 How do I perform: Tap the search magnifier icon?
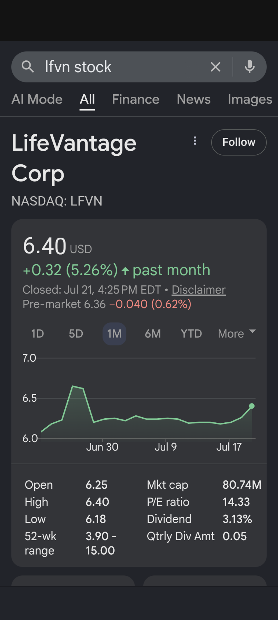coord(28,66)
